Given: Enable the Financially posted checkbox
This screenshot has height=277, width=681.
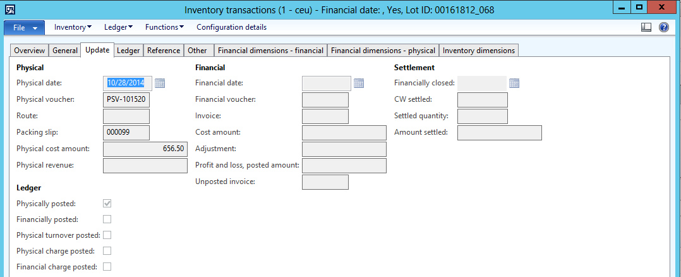Looking at the screenshot, I should (x=107, y=219).
